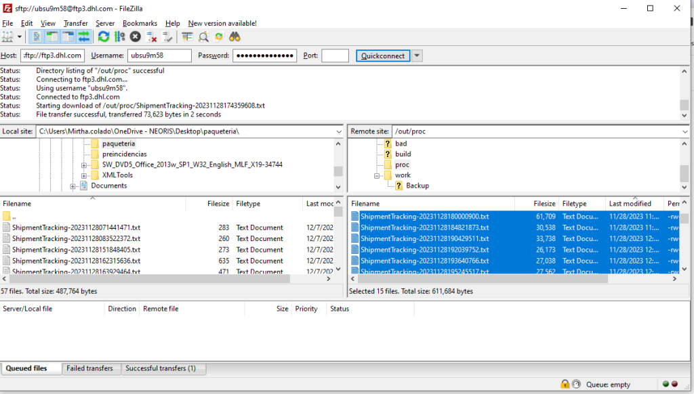Click the encryption lock status icon

565,384
